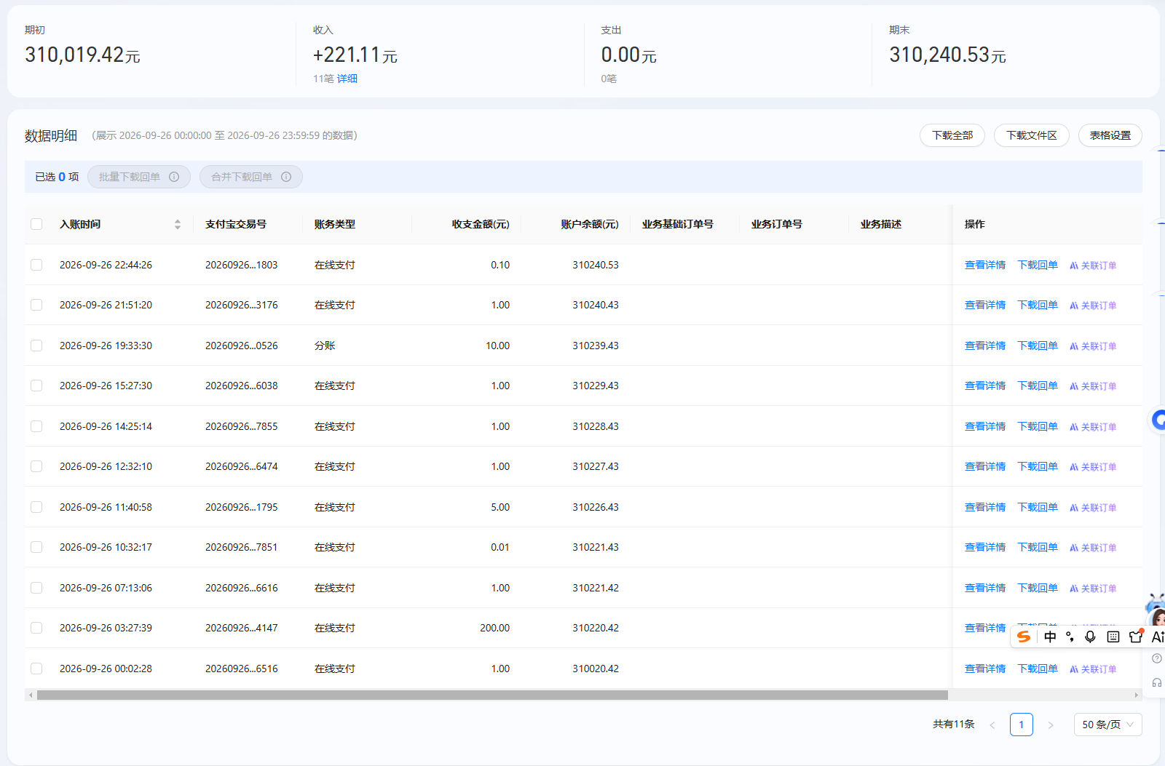The width and height of the screenshot is (1165, 766).
Task: Check the row dated 2026-09-26 00:02:28
Action: point(36,669)
